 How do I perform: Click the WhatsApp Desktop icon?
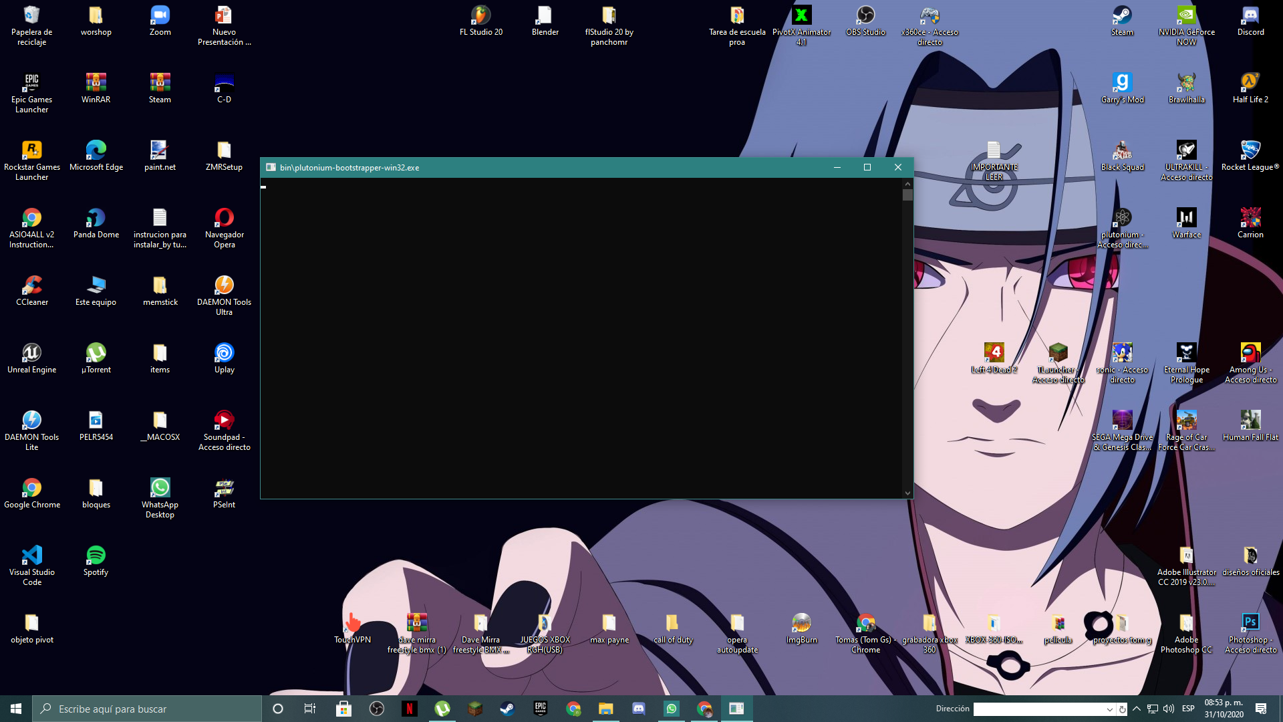160,497
